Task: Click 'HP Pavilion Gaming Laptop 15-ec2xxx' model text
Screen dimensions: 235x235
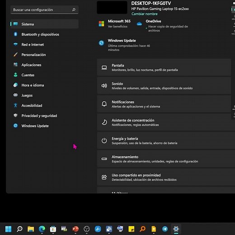Action: click(x=160, y=9)
